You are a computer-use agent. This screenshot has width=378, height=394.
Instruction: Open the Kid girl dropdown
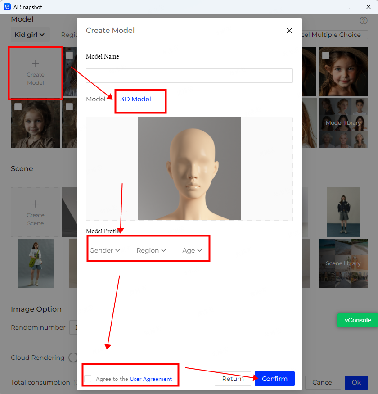tap(30, 35)
